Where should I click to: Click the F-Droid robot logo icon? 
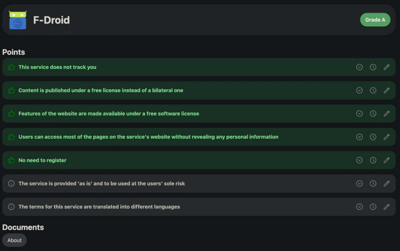18,20
